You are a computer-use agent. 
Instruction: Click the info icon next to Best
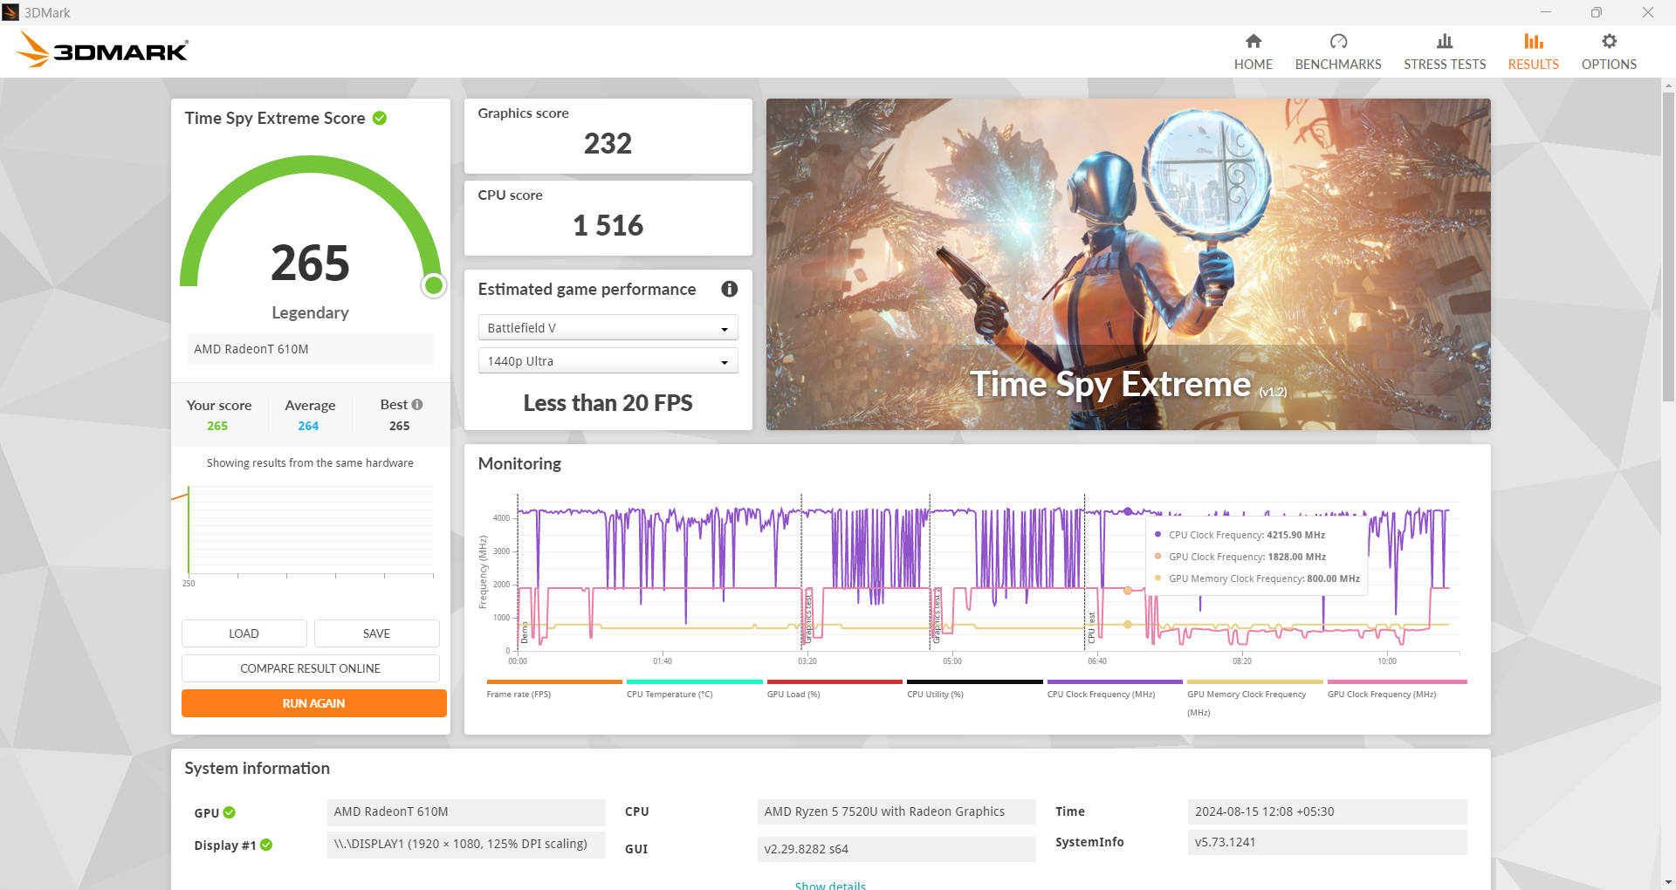click(x=417, y=404)
